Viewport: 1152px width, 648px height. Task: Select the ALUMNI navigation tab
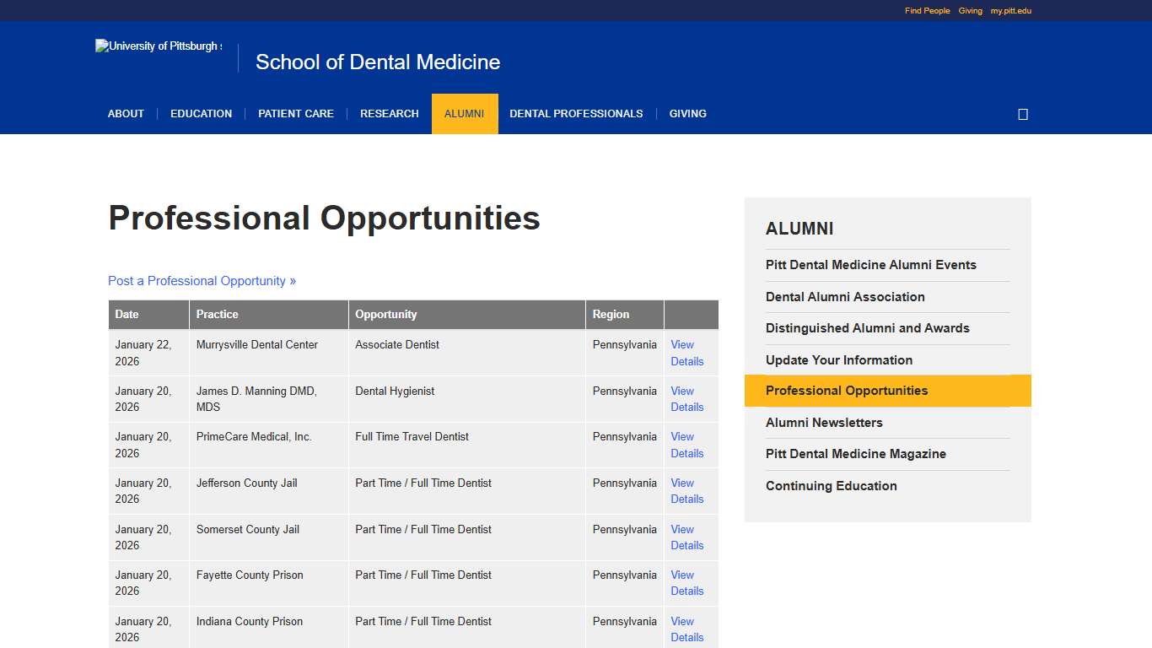465,113
